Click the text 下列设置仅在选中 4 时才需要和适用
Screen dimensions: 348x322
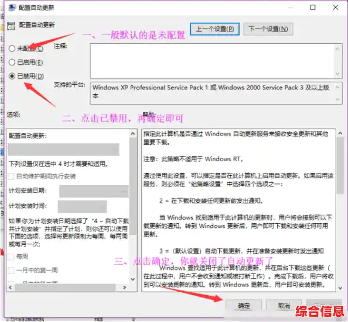(59, 164)
